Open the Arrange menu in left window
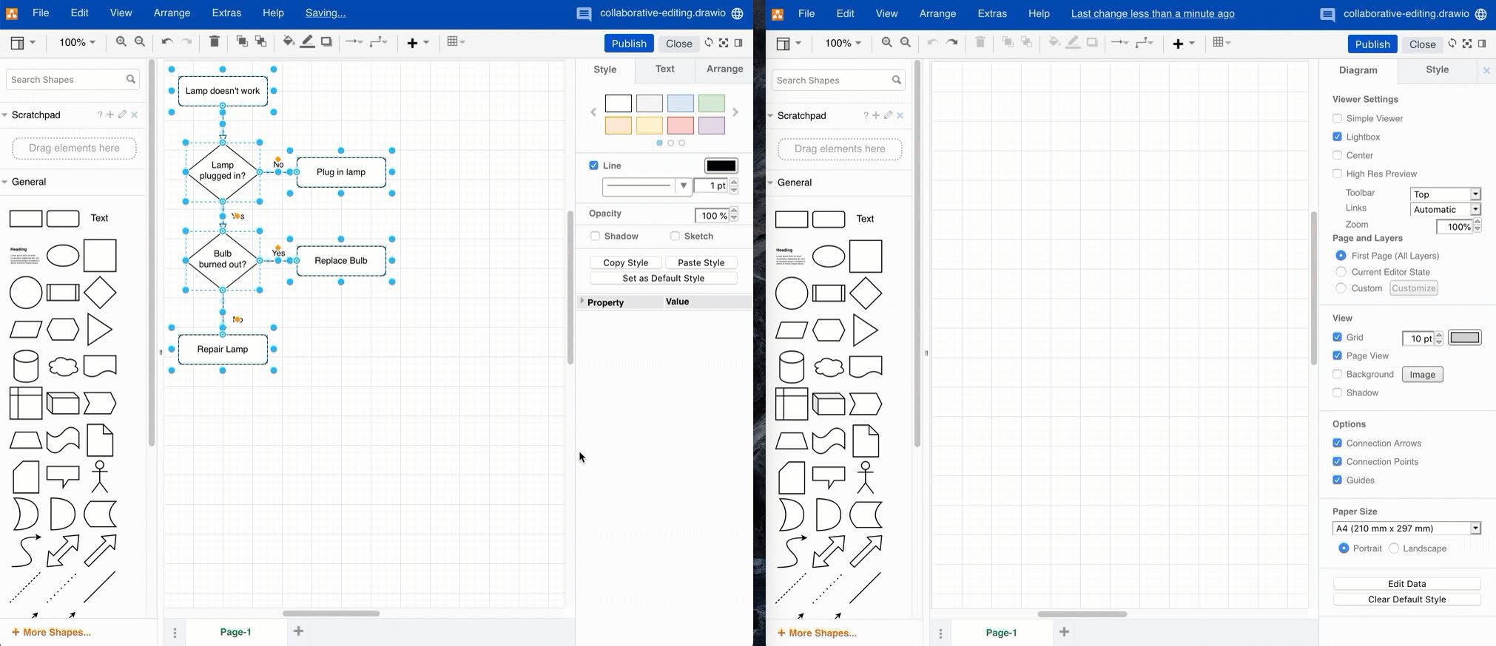This screenshot has width=1496, height=646. click(x=172, y=13)
